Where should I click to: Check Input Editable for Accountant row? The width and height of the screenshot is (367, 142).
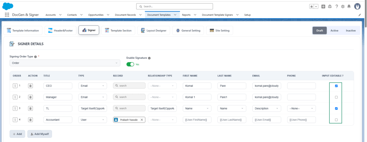[336, 120]
